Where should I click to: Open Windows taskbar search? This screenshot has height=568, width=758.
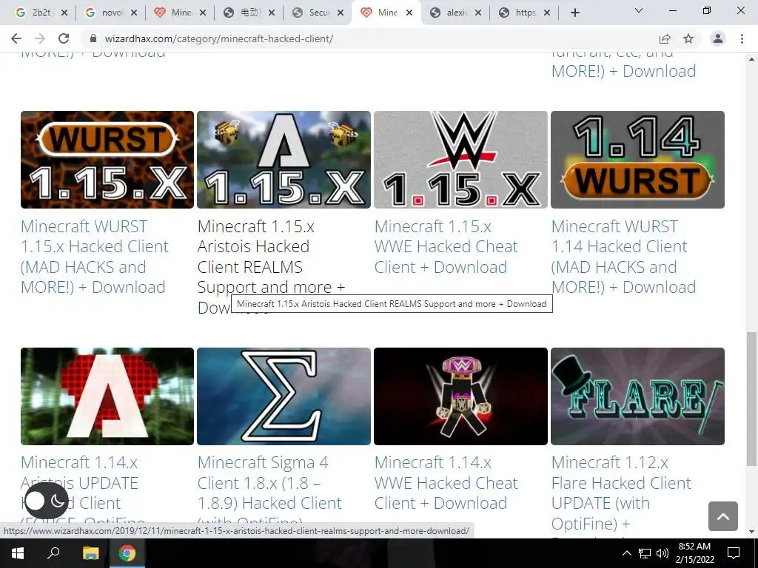pos(53,553)
